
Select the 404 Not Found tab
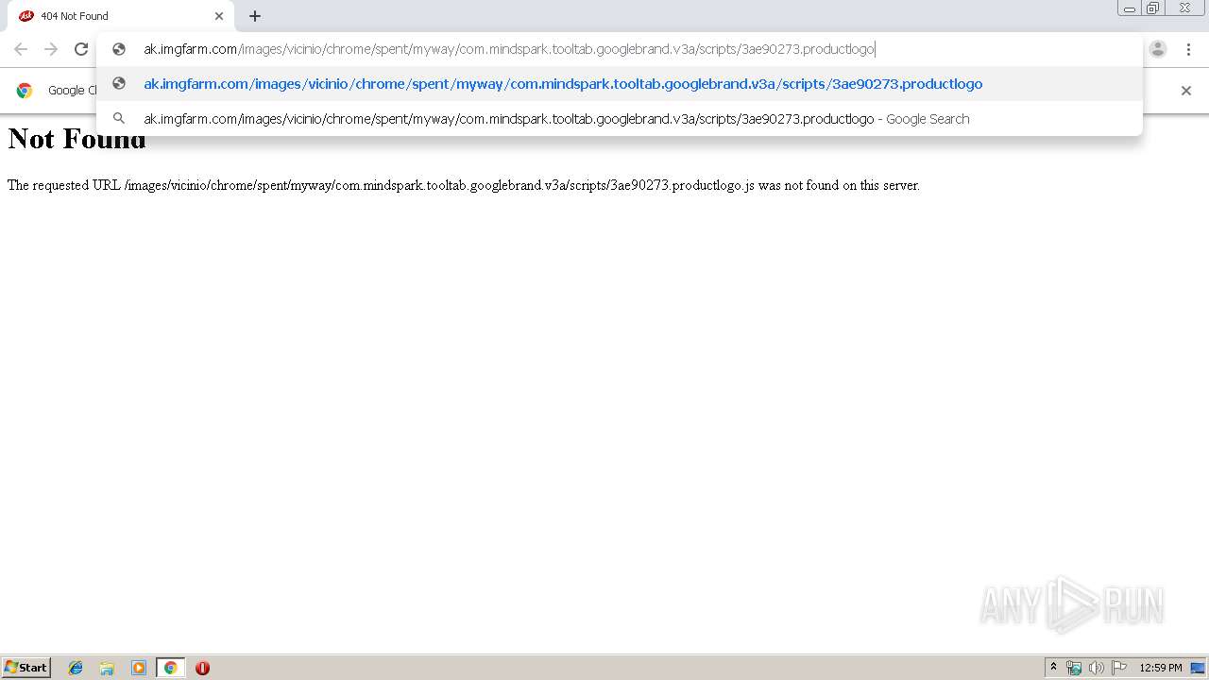click(121, 16)
